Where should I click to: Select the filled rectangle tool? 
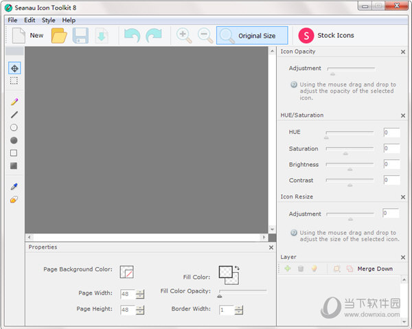[14, 166]
